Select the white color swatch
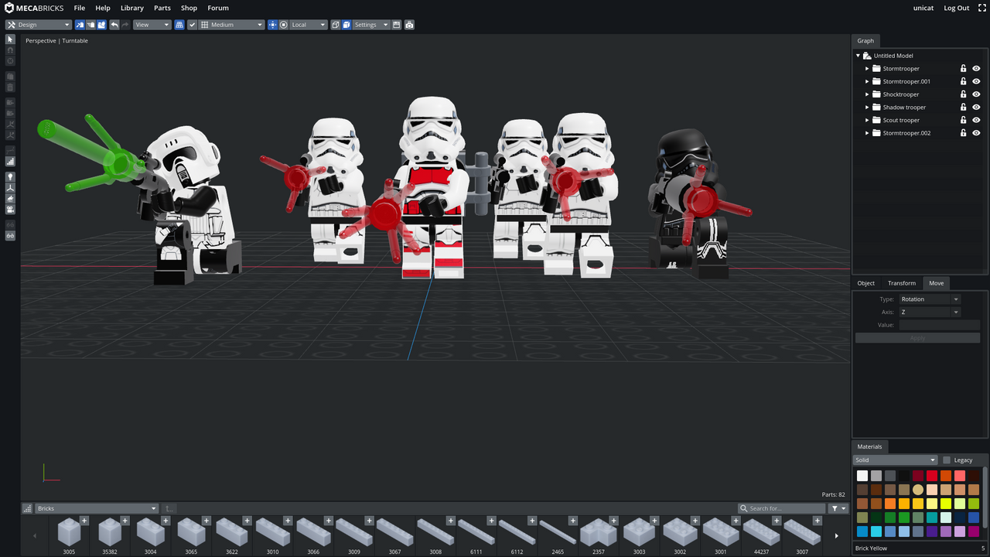This screenshot has height=557, width=990. click(x=862, y=476)
